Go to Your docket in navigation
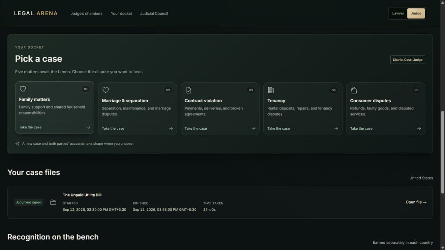The height and width of the screenshot is (250, 445). [x=121, y=13]
